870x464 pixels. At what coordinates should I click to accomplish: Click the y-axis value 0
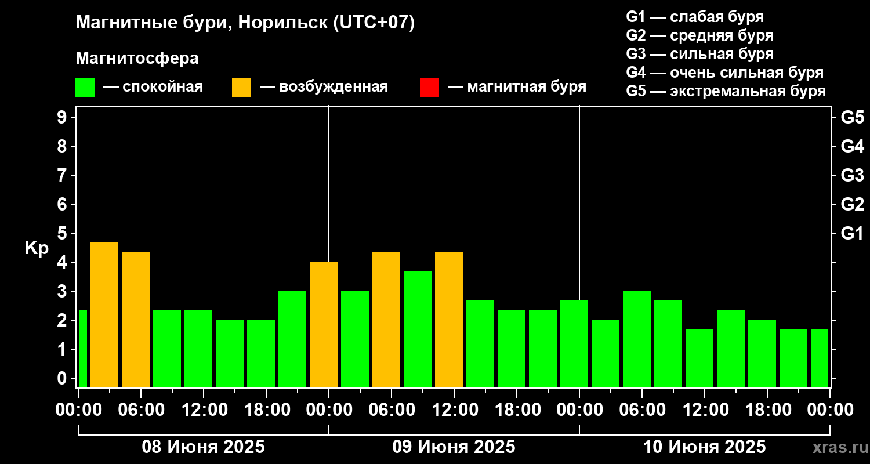point(63,378)
